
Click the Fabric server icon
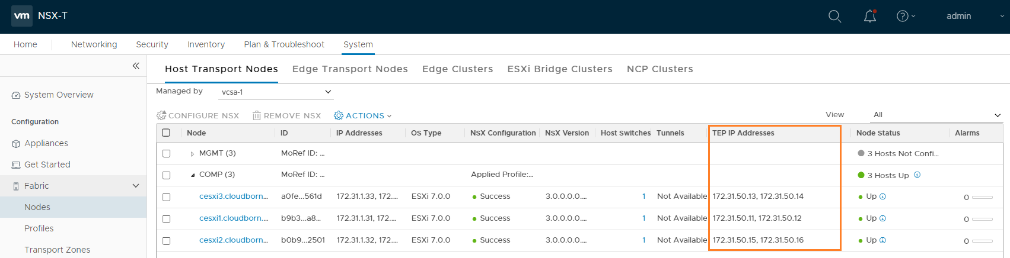point(16,186)
